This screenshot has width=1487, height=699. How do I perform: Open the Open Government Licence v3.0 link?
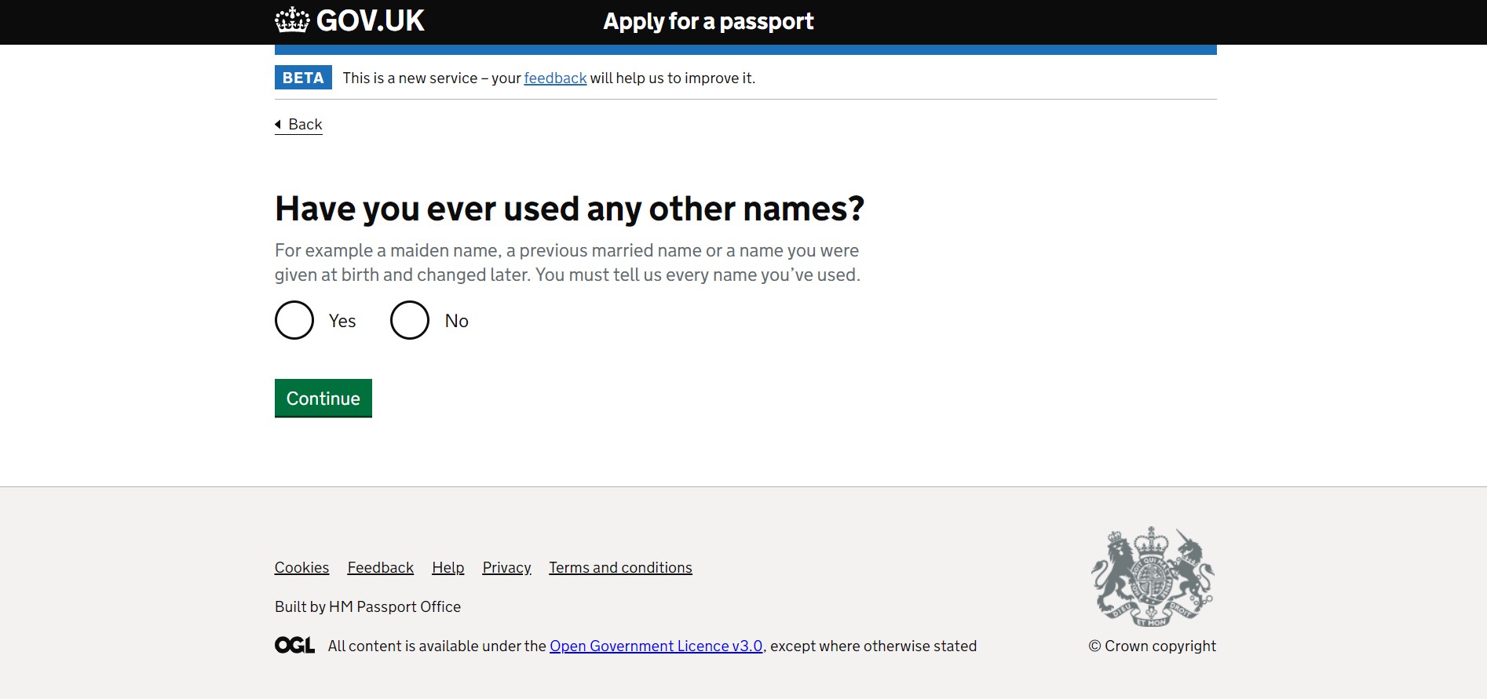coord(656,646)
